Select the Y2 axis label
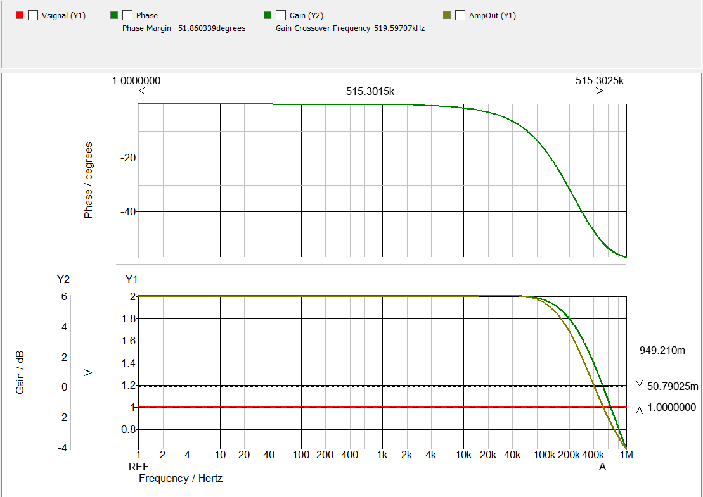 pyautogui.click(x=63, y=279)
